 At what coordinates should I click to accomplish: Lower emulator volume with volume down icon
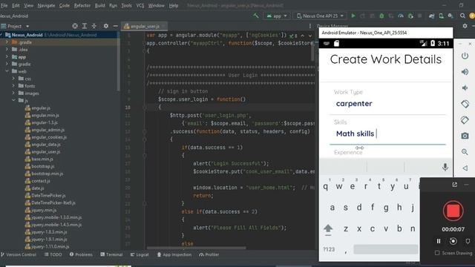(x=465, y=88)
